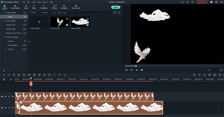Collapse the media sidebar with arrow handle
This screenshot has width=224, height=117.
[x=29, y=41]
